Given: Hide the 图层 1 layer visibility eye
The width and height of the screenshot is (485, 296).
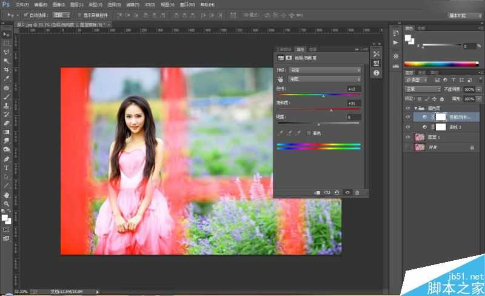Looking at the screenshot, I should [407, 137].
